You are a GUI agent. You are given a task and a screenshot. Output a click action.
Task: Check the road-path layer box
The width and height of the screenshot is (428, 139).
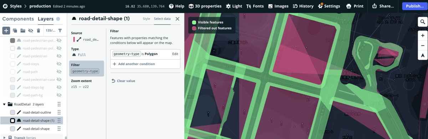(x=12, y=72)
